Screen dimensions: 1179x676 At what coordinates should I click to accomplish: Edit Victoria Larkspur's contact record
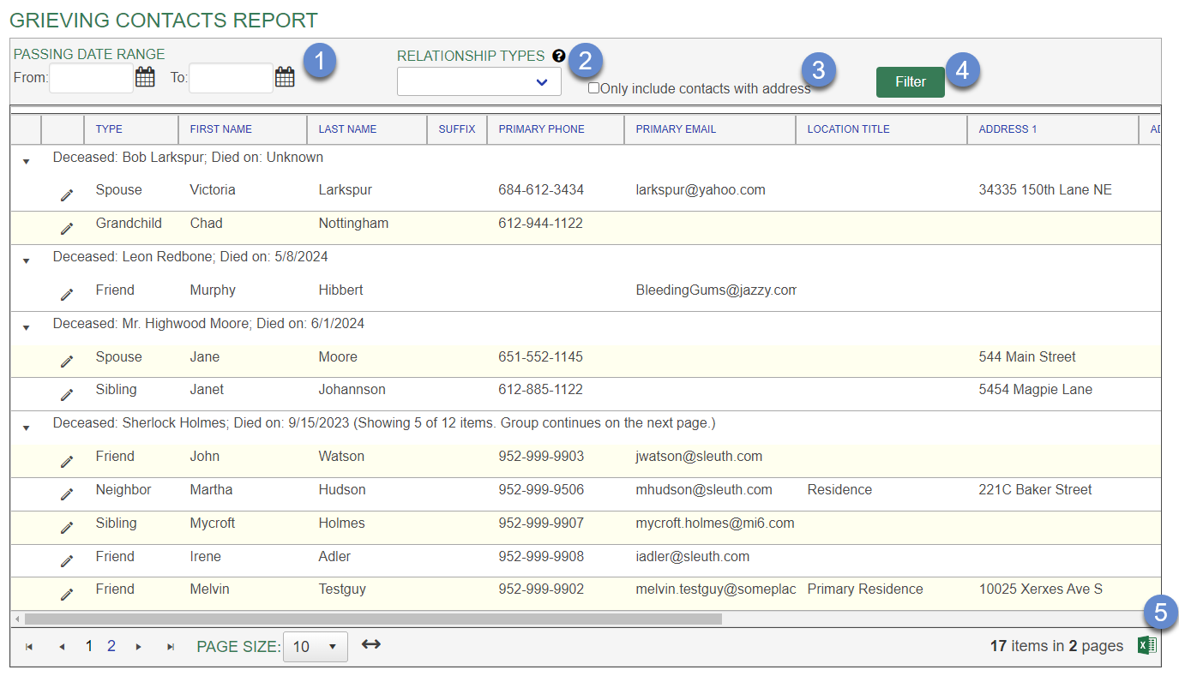67,195
